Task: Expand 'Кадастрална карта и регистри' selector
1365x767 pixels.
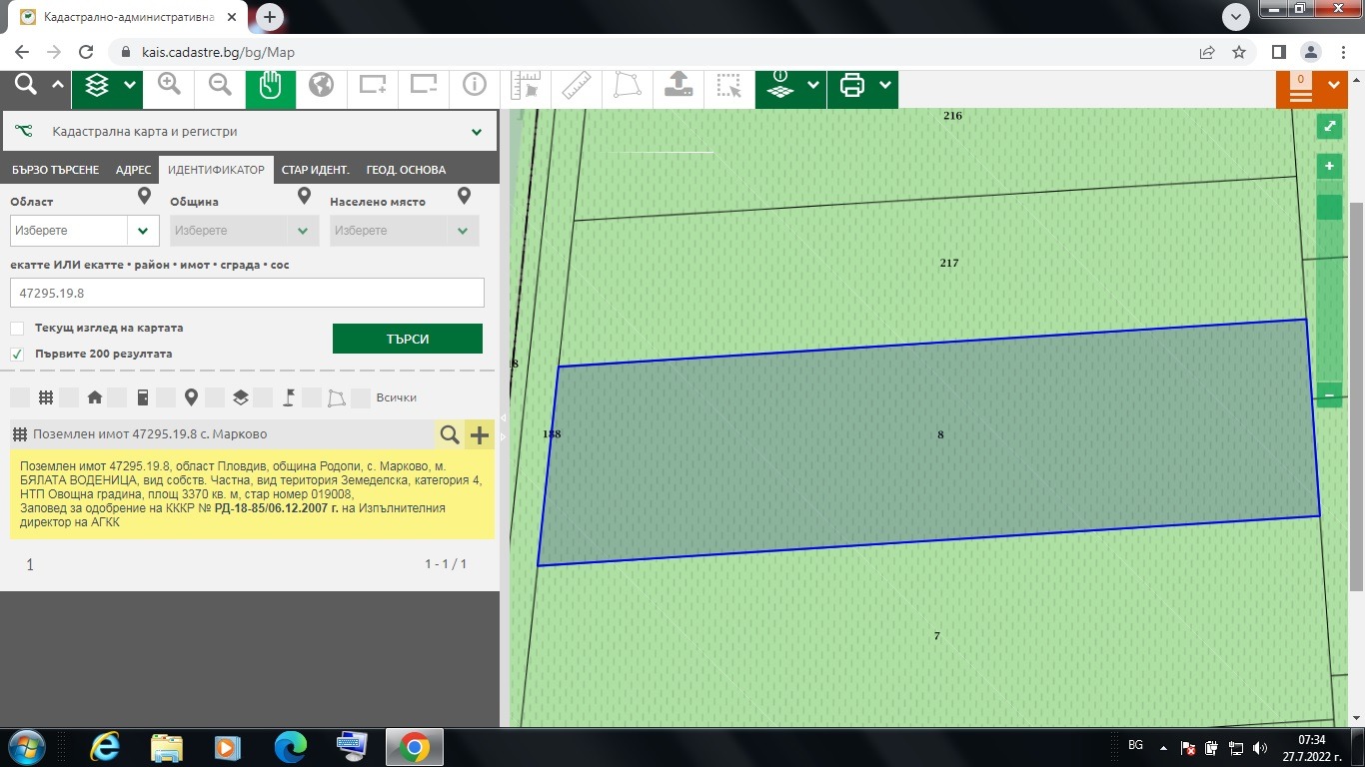Action: 477,132
